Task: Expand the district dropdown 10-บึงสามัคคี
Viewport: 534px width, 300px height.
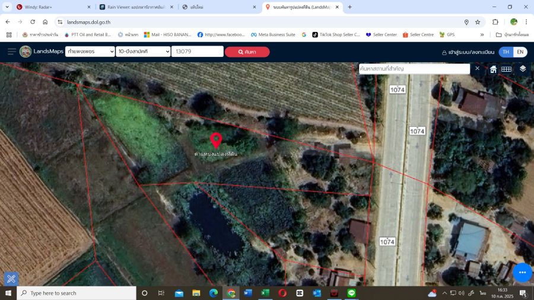Action: point(143,52)
